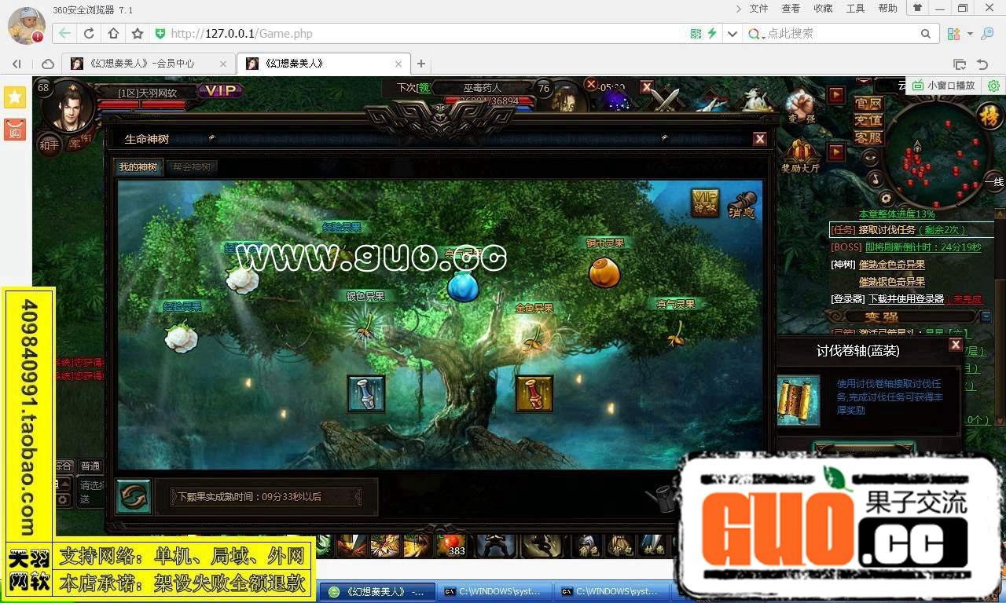Click the 点此搜索 search box
1006x603 pixels.
[841, 34]
